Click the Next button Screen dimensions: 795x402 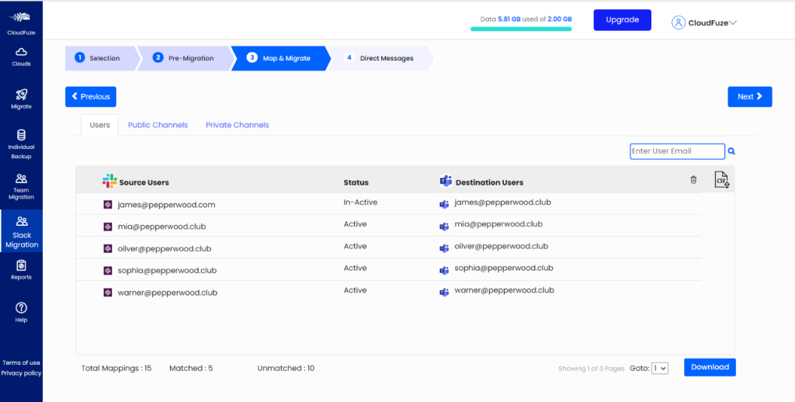[x=750, y=97]
